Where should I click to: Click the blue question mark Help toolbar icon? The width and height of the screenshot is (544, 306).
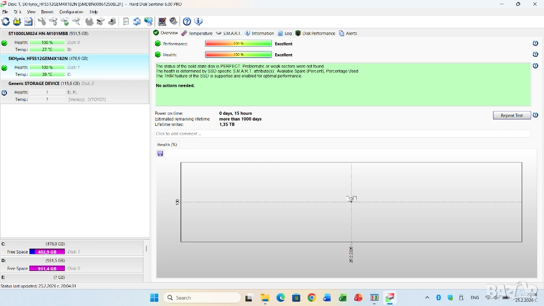[187, 22]
